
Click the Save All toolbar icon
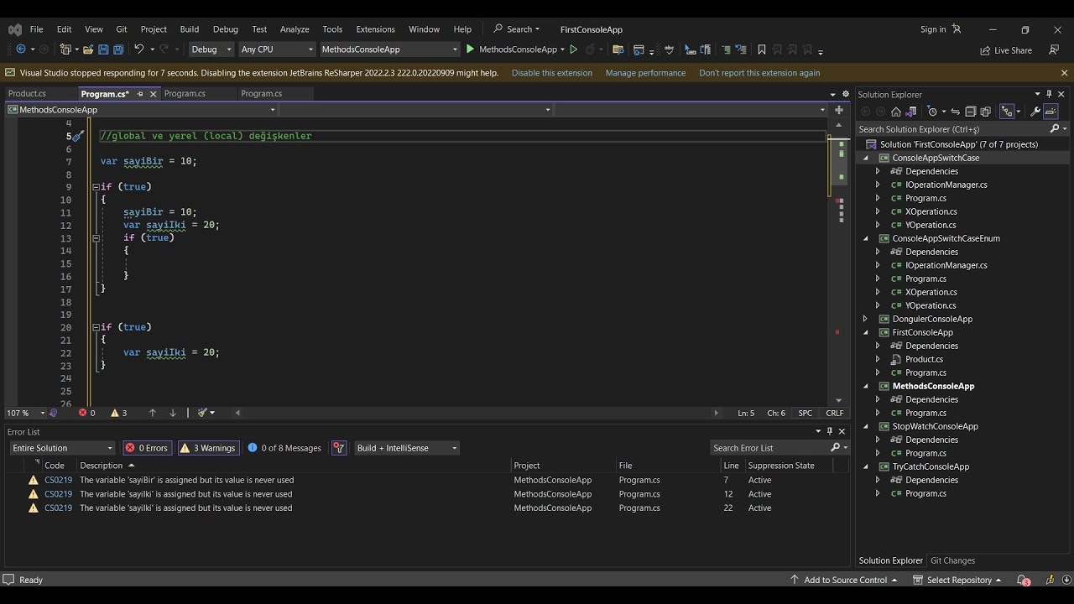[x=118, y=49]
